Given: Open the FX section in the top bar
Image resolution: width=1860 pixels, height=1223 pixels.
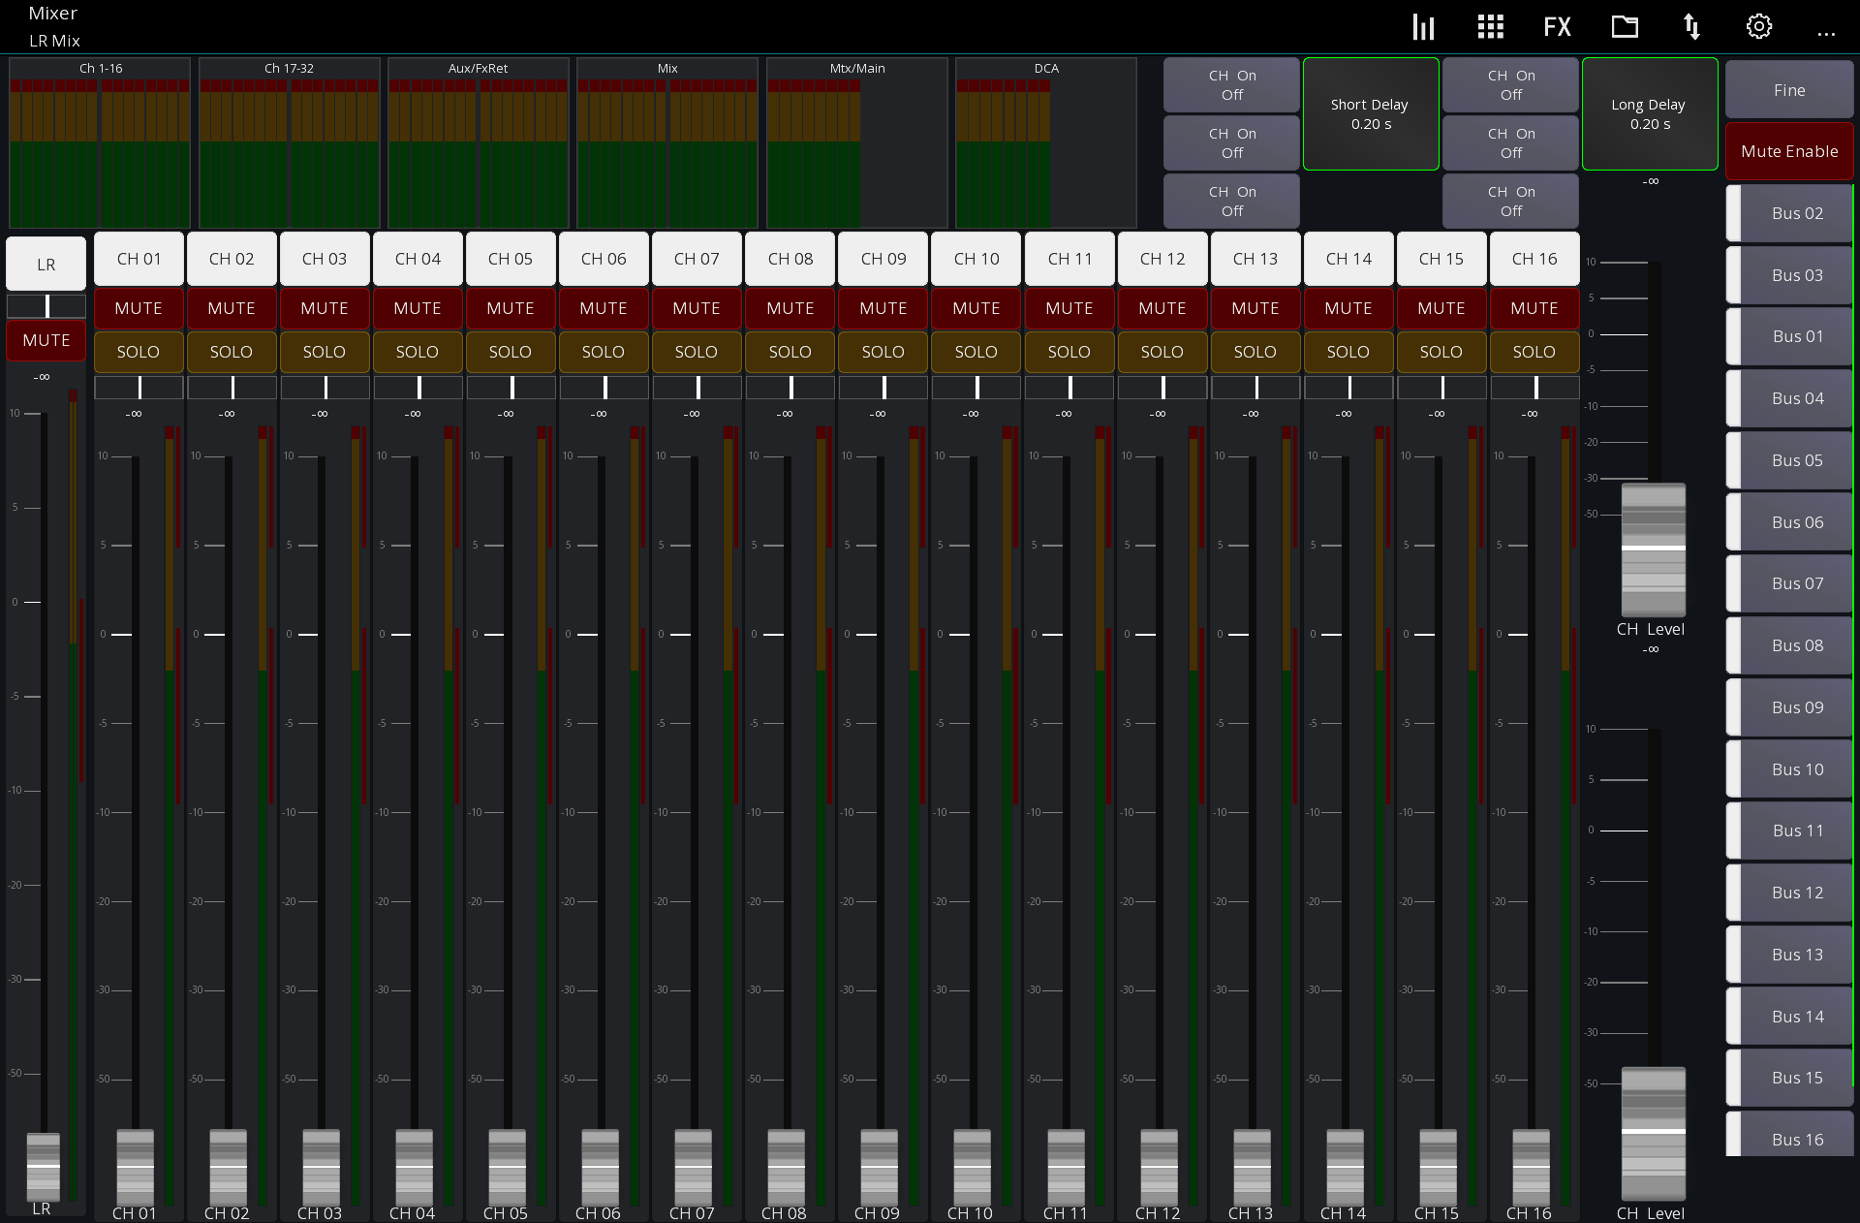Looking at the screenshot, I should [1557, 26].
